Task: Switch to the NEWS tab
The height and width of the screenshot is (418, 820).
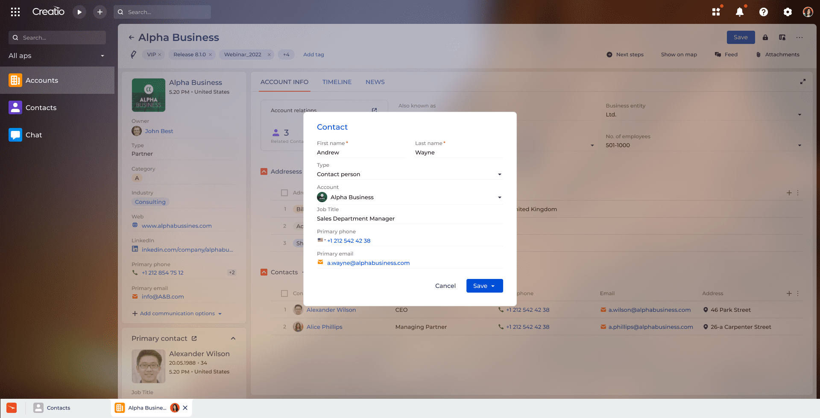Action: point(375,82)
